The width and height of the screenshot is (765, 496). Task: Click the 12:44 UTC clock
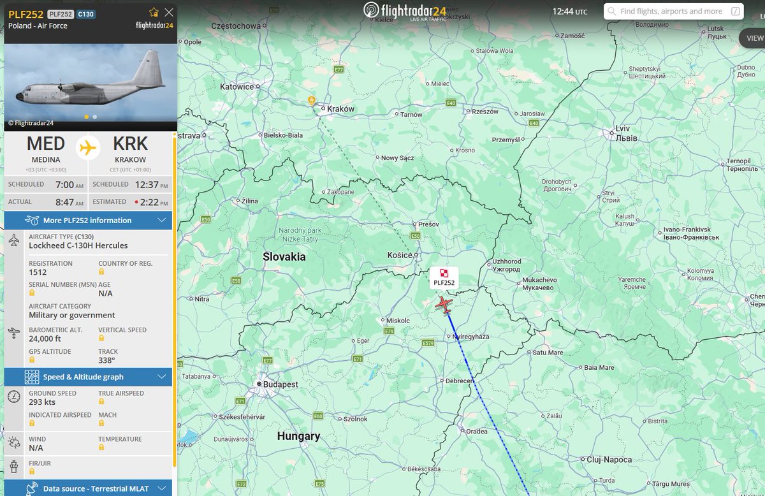pos(569,11)
